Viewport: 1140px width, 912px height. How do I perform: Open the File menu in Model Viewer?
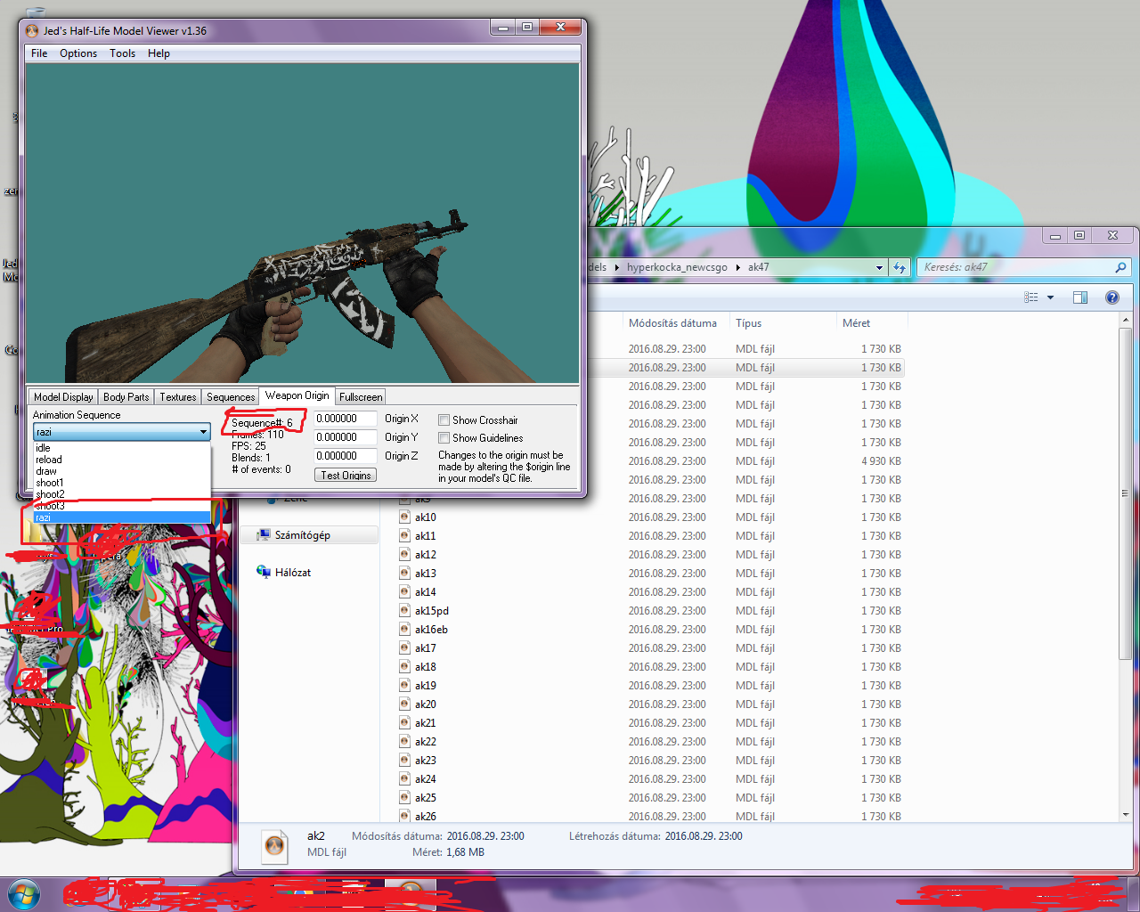coord(39,53)
